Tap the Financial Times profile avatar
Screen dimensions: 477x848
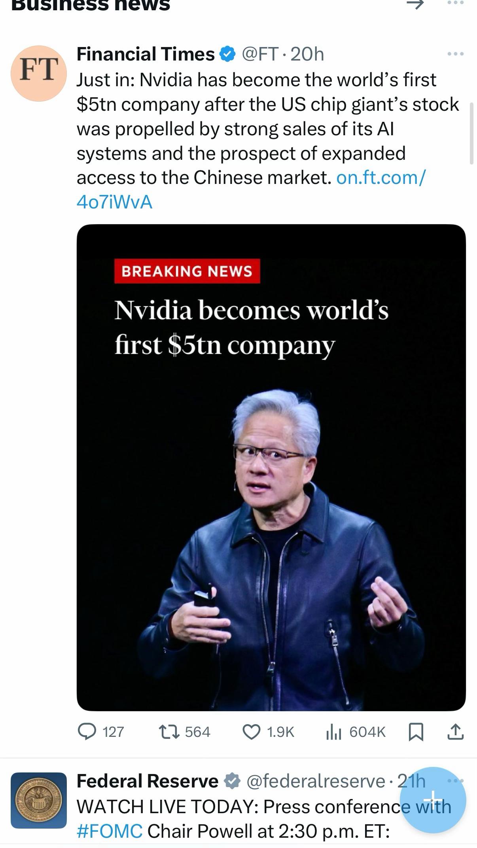[x=38, y=74]
